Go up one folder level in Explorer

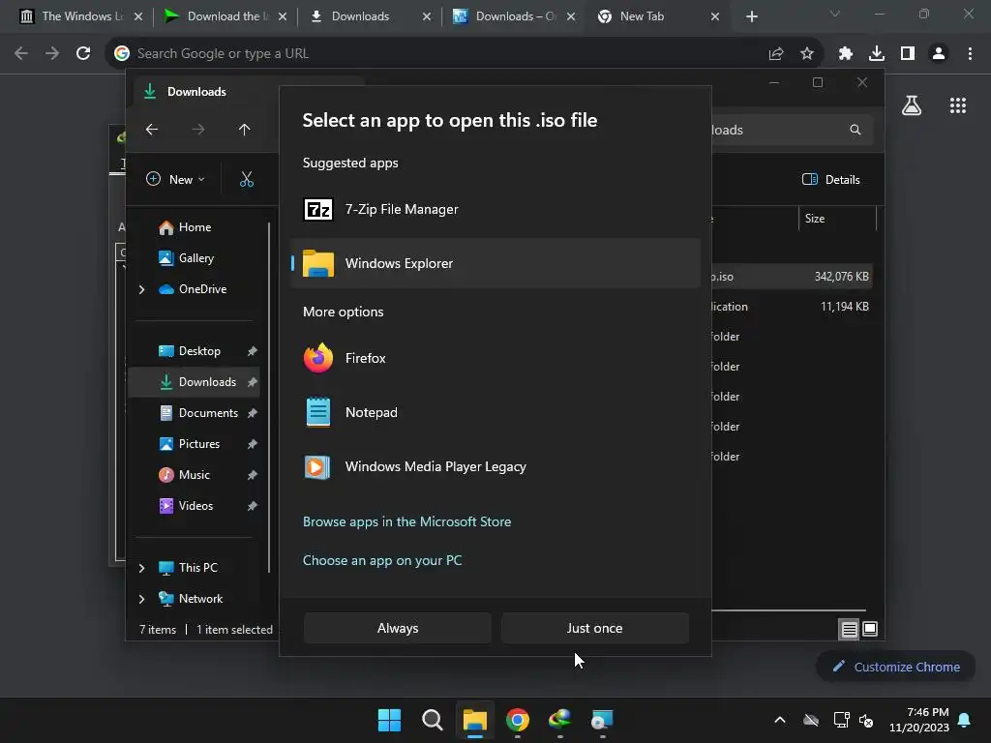click(x=245, y=130)
